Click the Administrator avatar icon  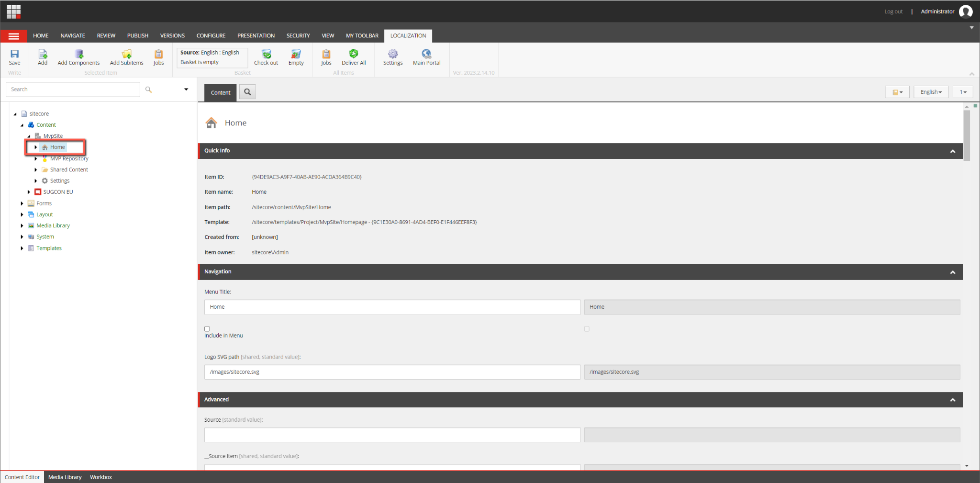[966, 11]
